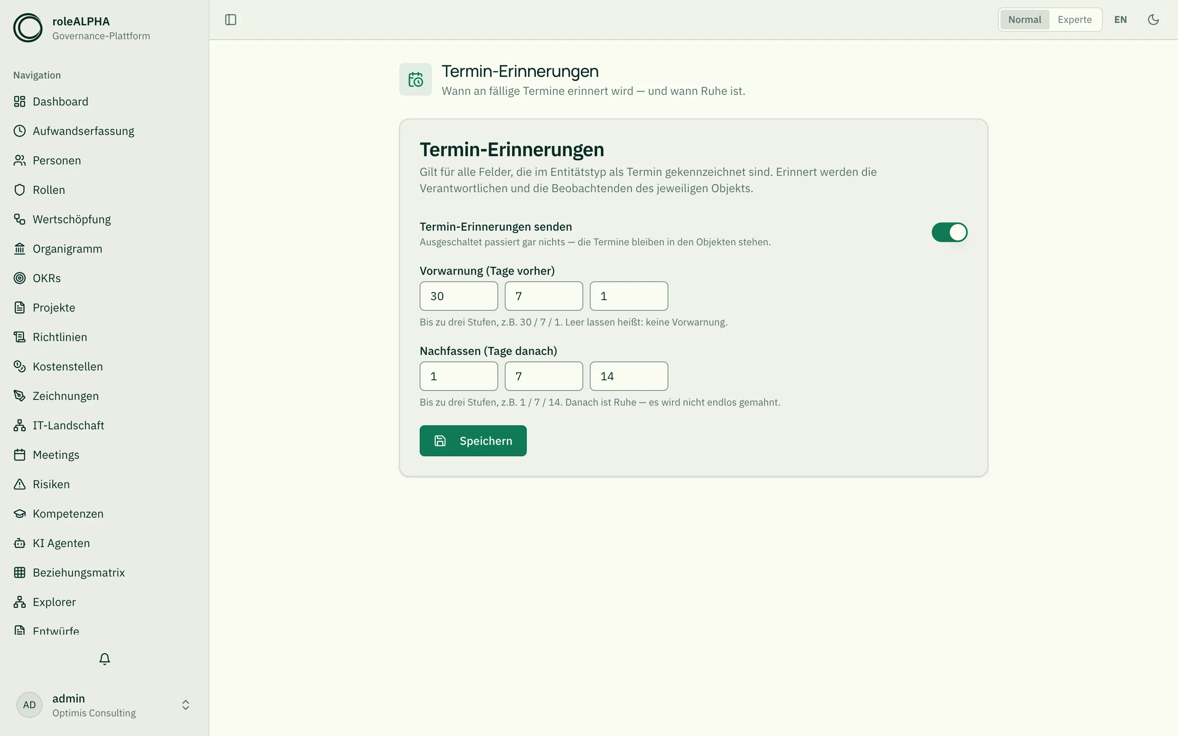Click the Risiken warning triangle icon
Image resolution: width=1178 pixels, height=736 pixels.
pyautogui.click(x=20, y=485)
